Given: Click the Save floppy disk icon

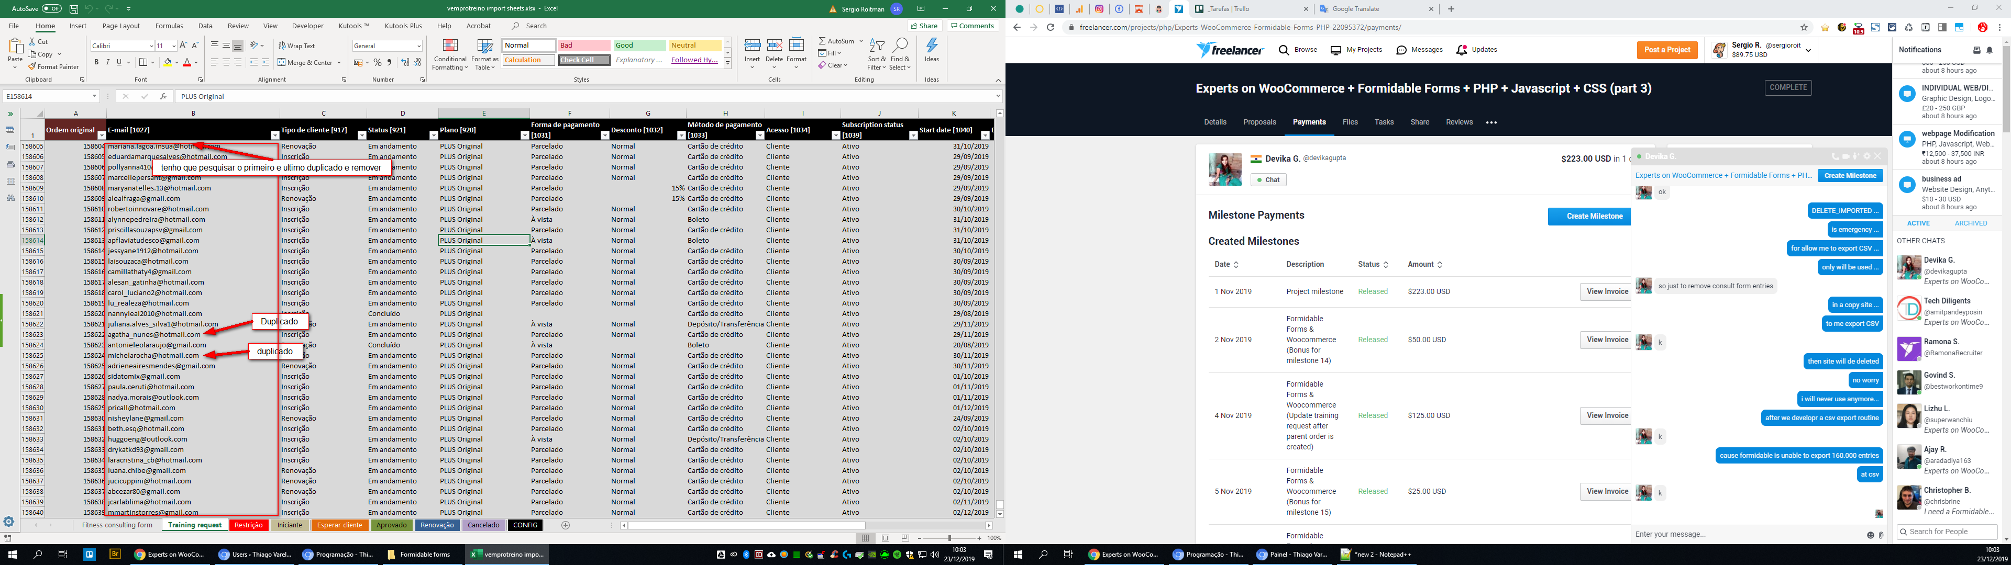Looking at the screenshot, I should click(73, 8).
